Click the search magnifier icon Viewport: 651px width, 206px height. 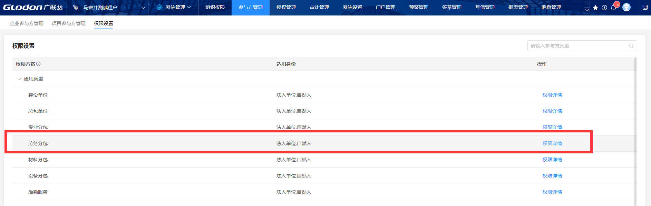[631, 46]
